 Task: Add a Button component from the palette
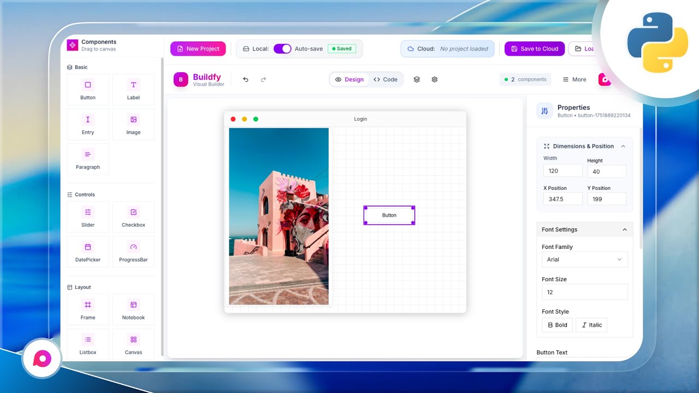coord(88,90)
